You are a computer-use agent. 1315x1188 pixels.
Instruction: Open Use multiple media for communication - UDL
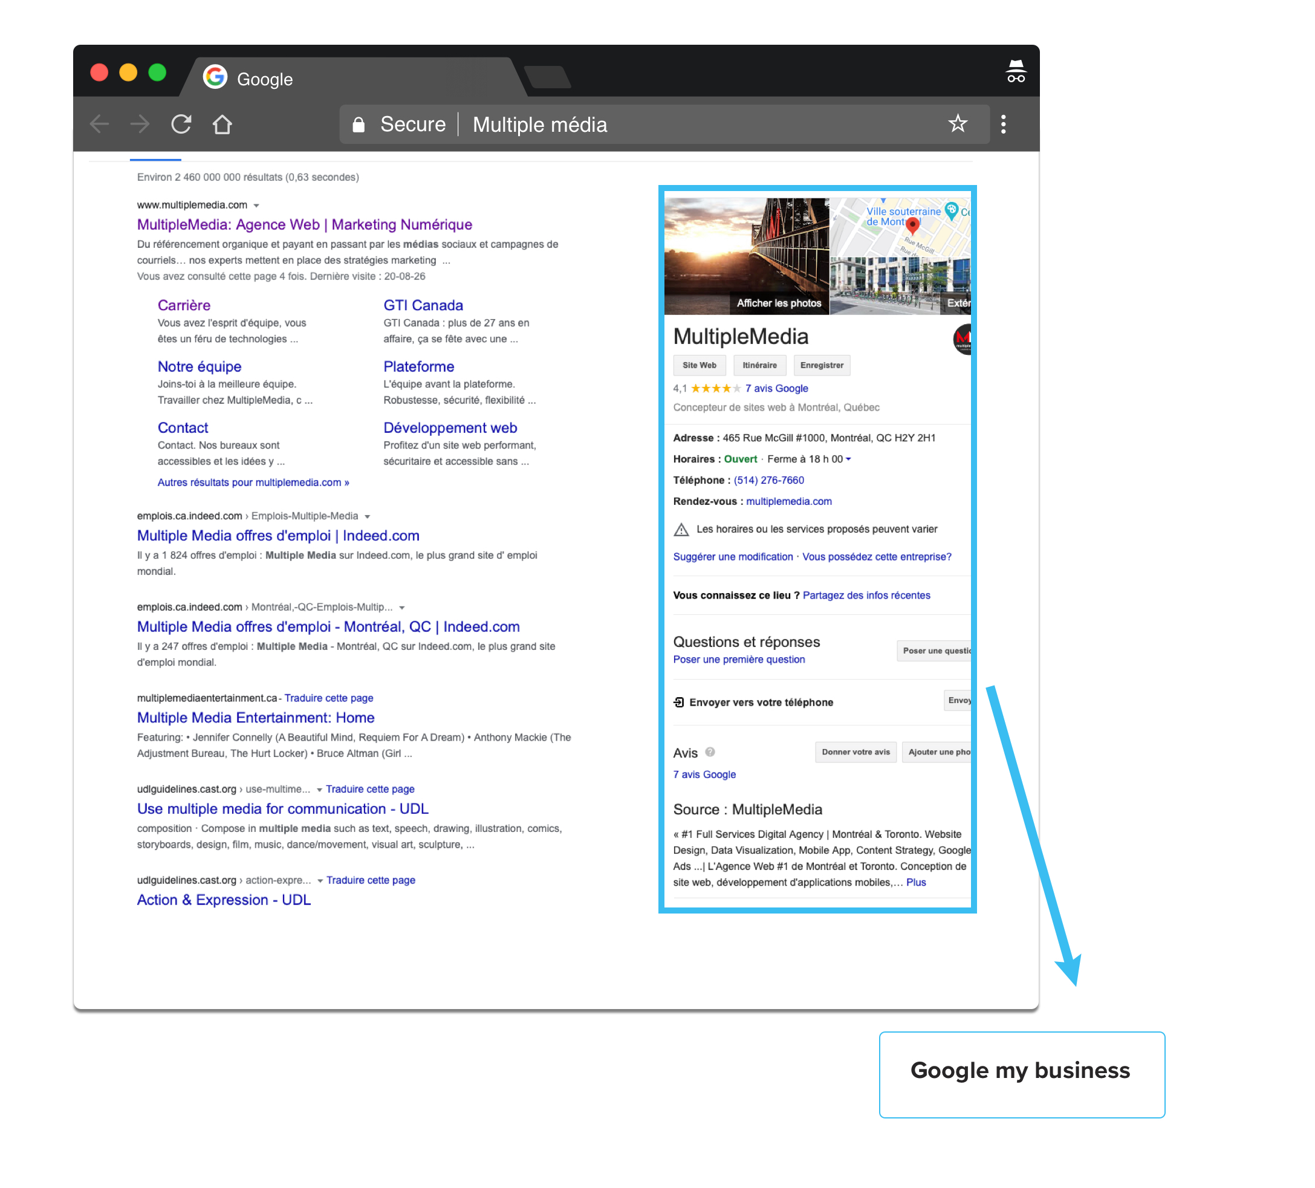(282, 809)
